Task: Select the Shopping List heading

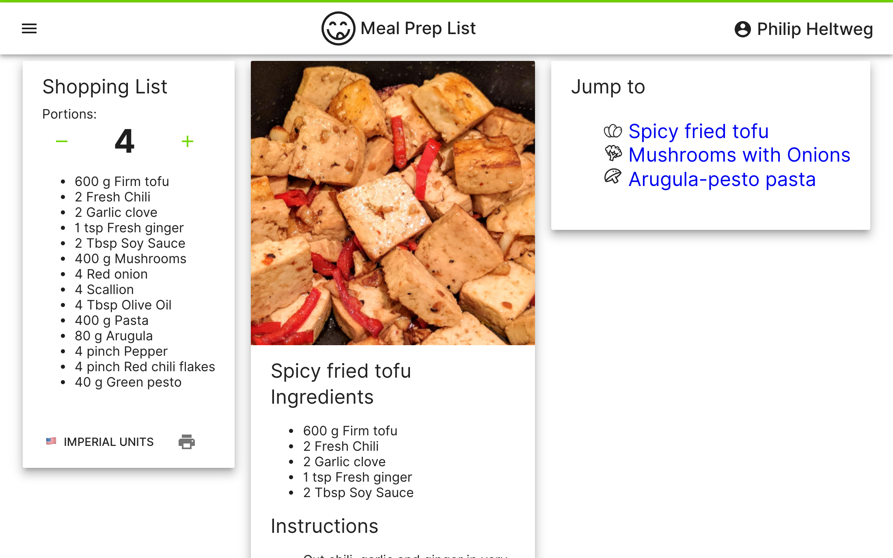Action: (105, 86)
